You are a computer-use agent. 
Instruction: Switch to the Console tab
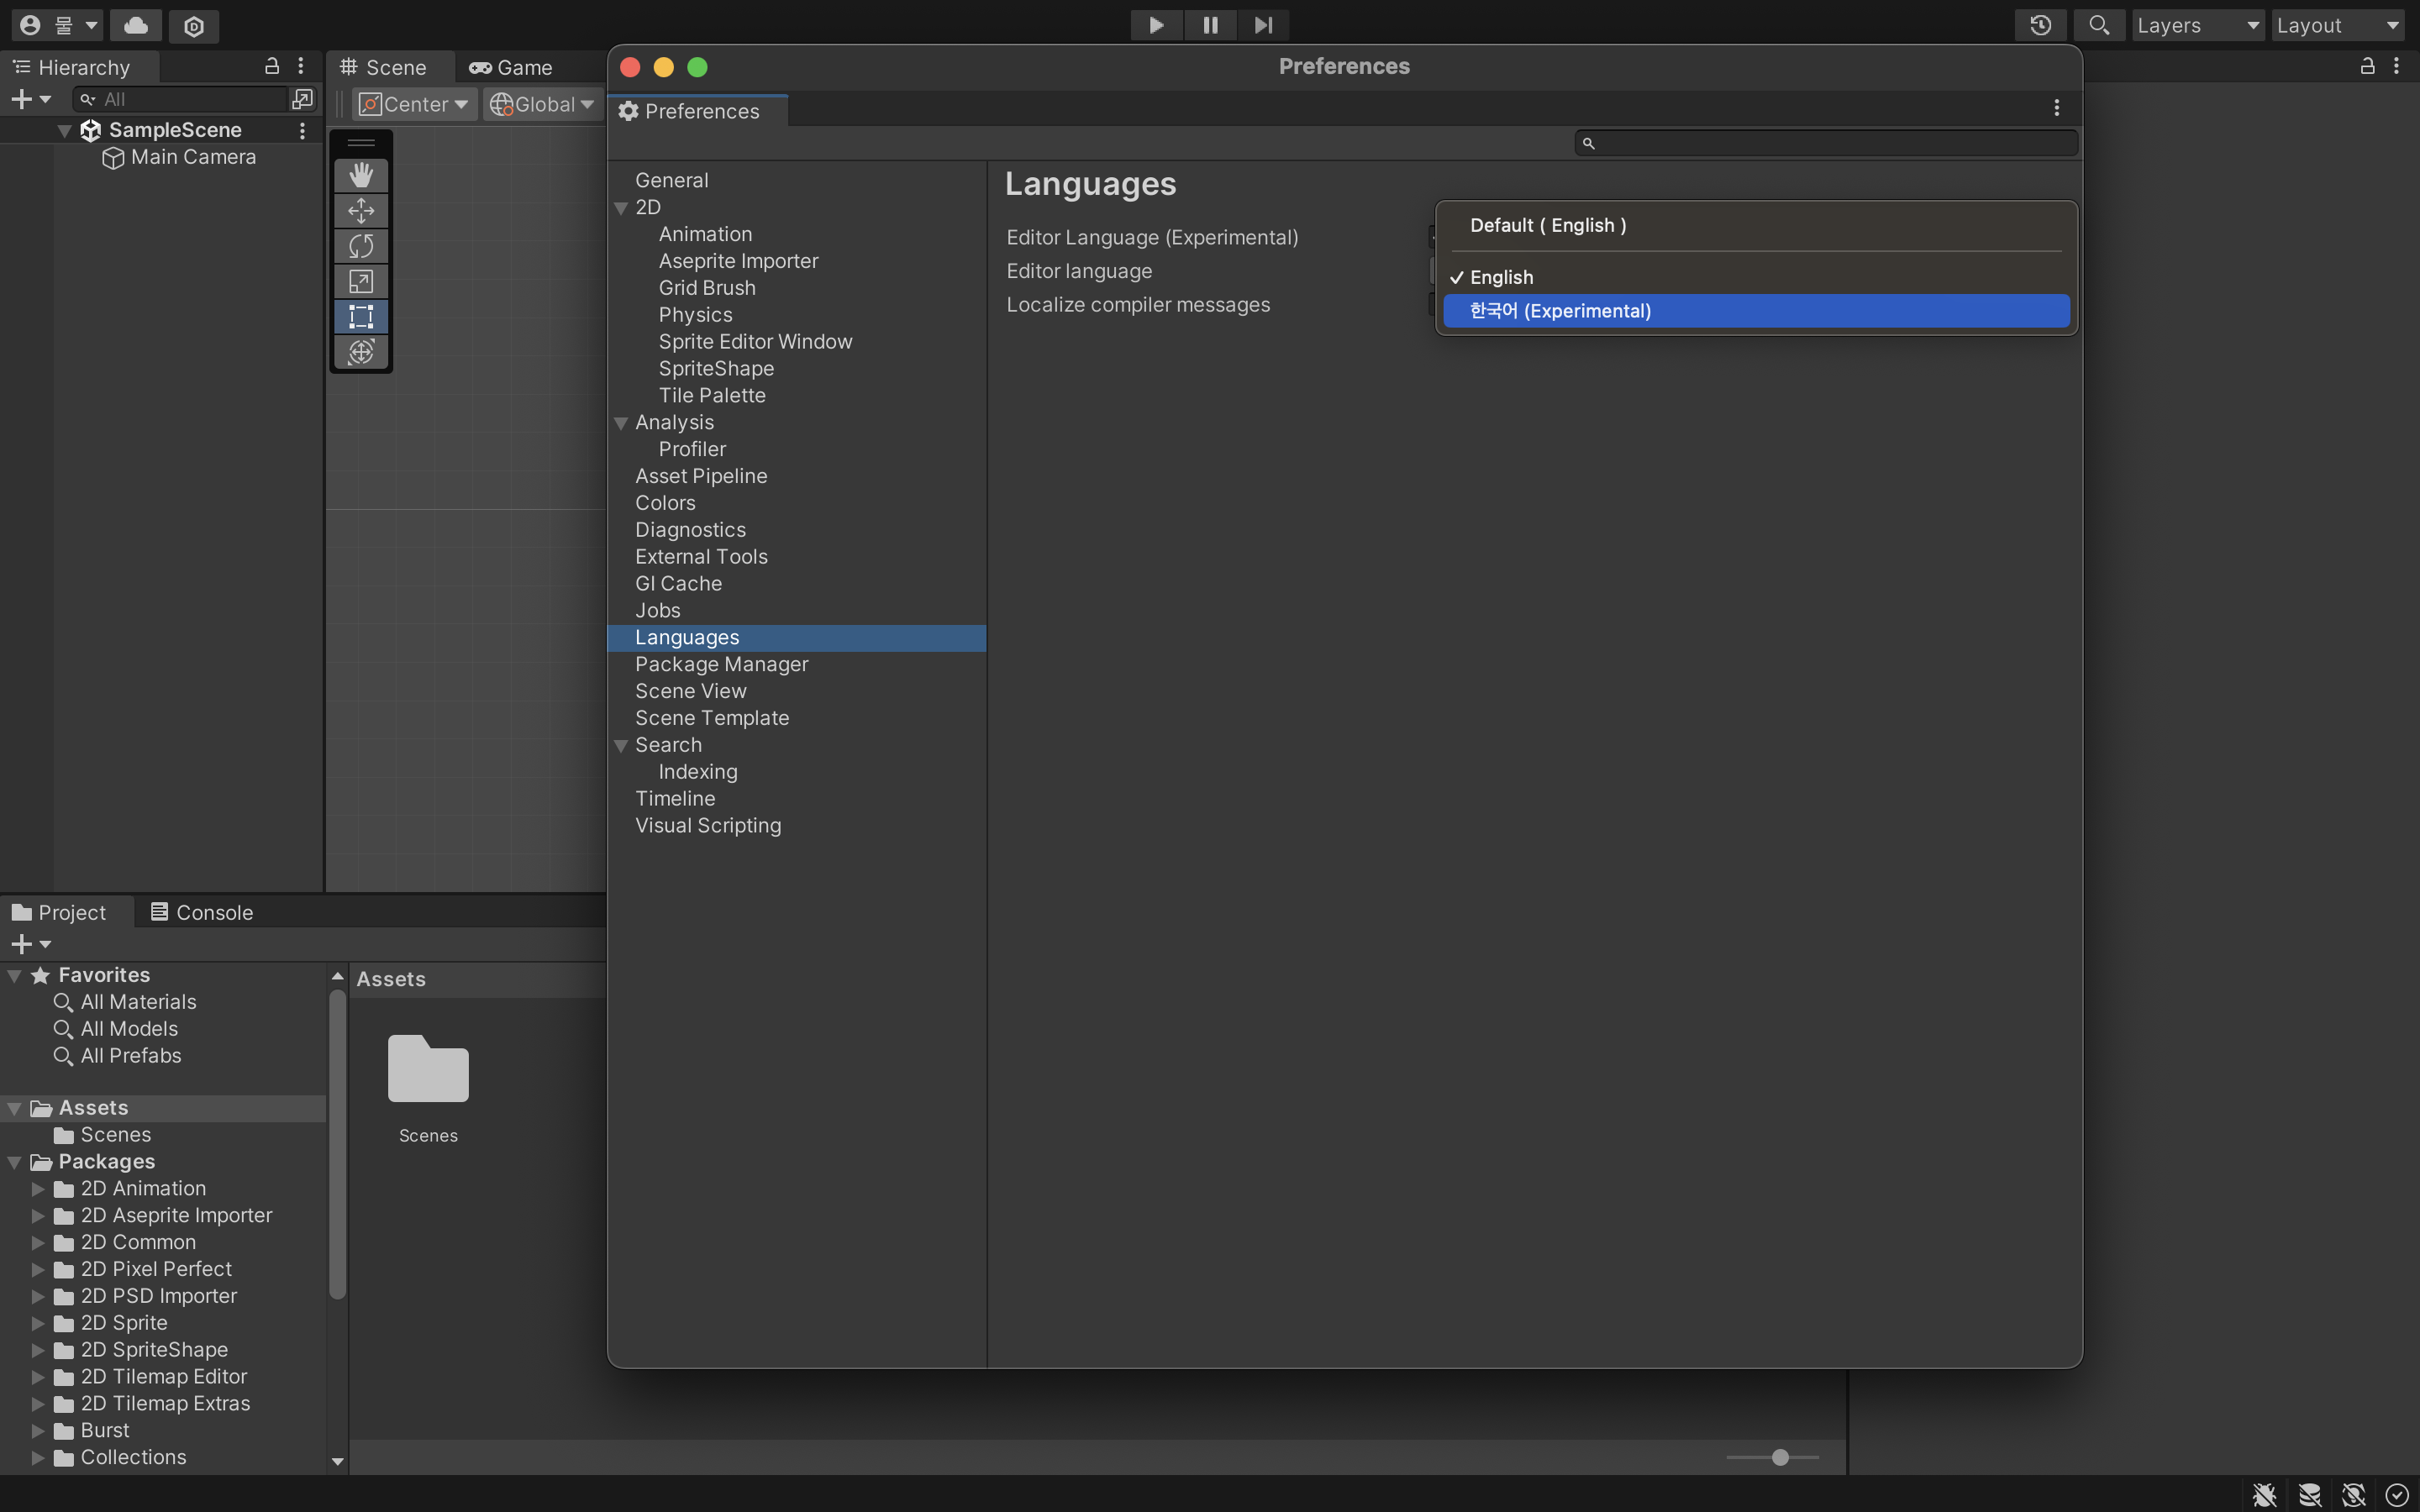coord(202,912)
